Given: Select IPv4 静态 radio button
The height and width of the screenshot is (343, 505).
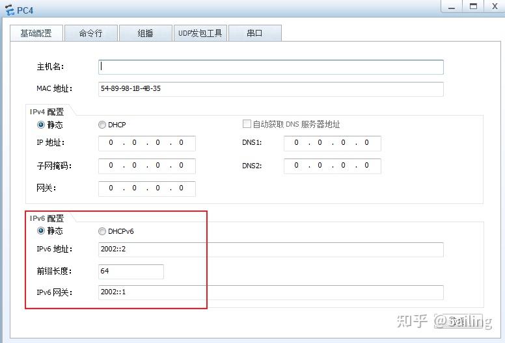Looking at the screenshot, I should 41,125.
